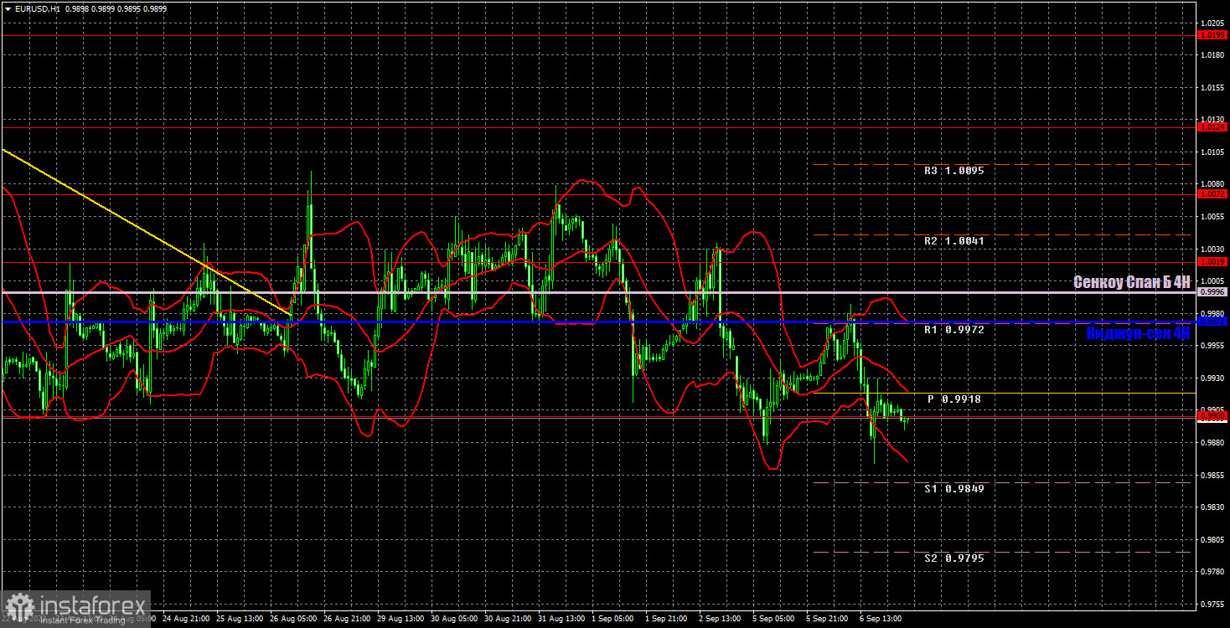Click the chart menu triangle beside EURUSD,H1
This screenshot has width=1230, height=628.
coord(7,8)
